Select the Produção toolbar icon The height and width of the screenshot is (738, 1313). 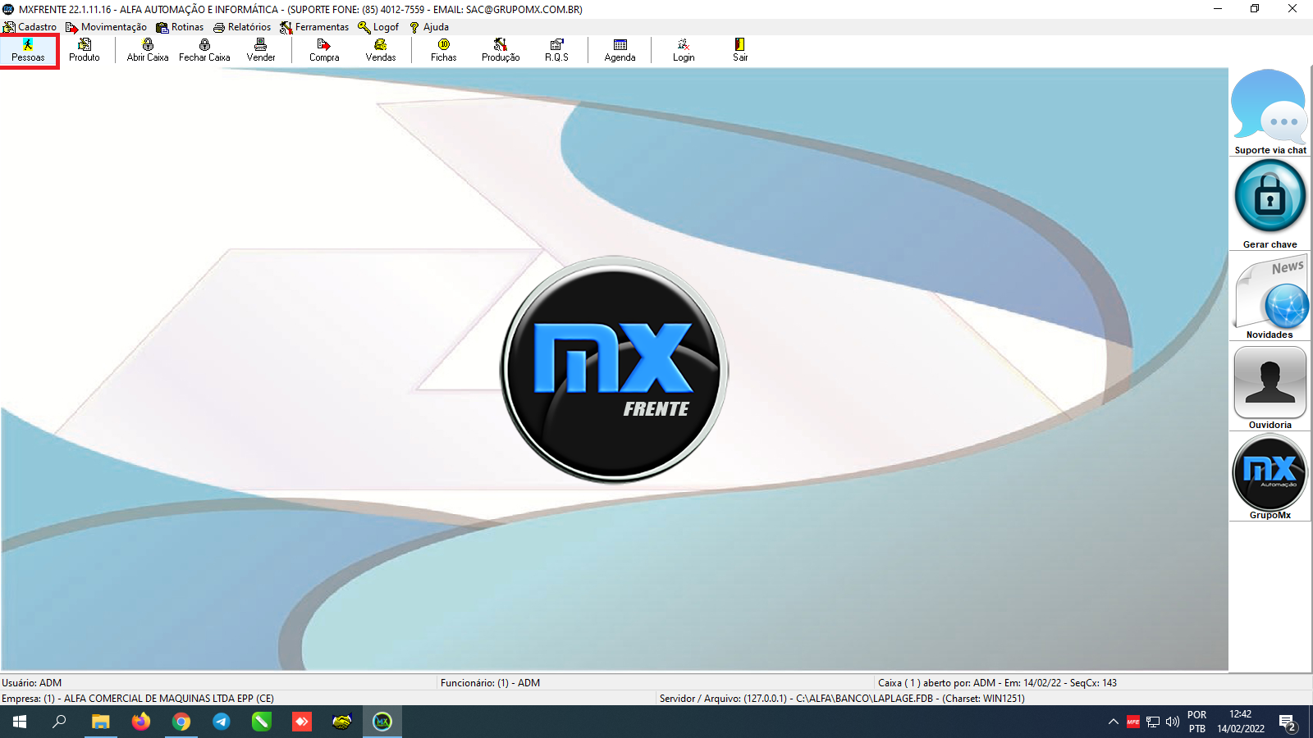point(501,50)
